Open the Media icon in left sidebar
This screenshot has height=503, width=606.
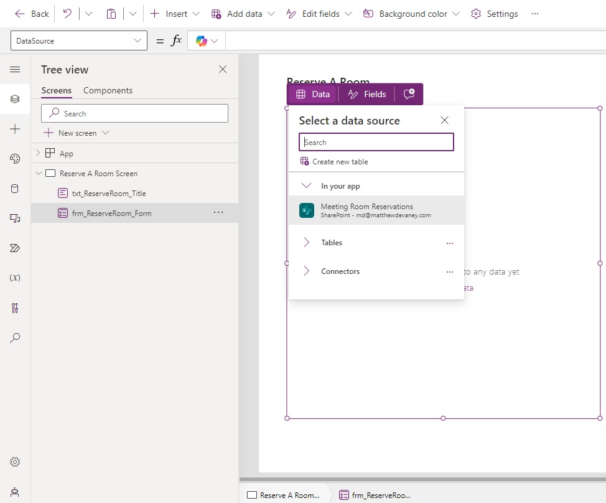(x=15, y=219)
